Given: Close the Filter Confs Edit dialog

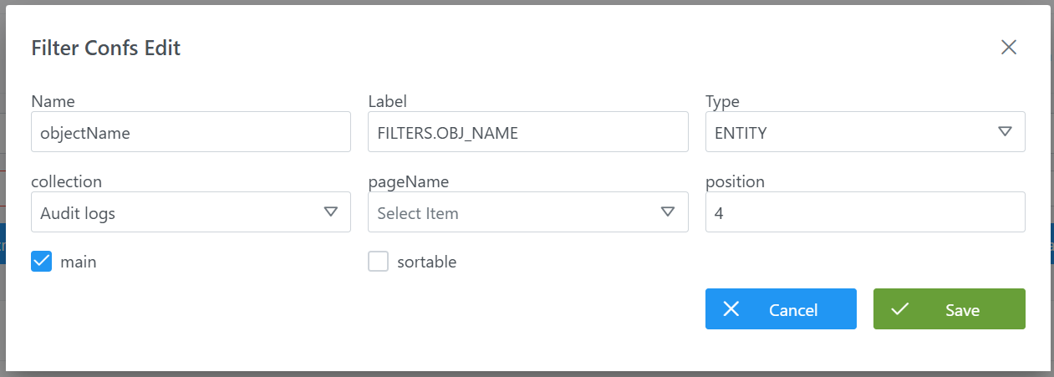Looking at the screenshot, I should coord(1009,48).
